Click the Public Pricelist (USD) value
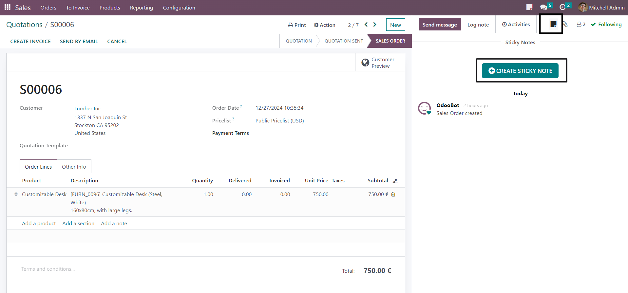The height and width of the screenshot is (293, 628). (x=280, y=121)
